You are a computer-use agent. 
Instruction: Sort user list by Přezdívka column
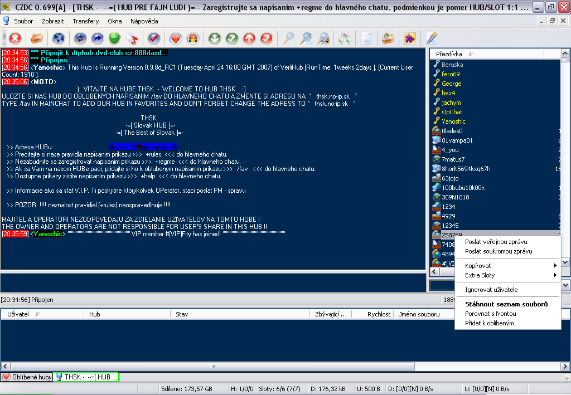coord(449,54)
